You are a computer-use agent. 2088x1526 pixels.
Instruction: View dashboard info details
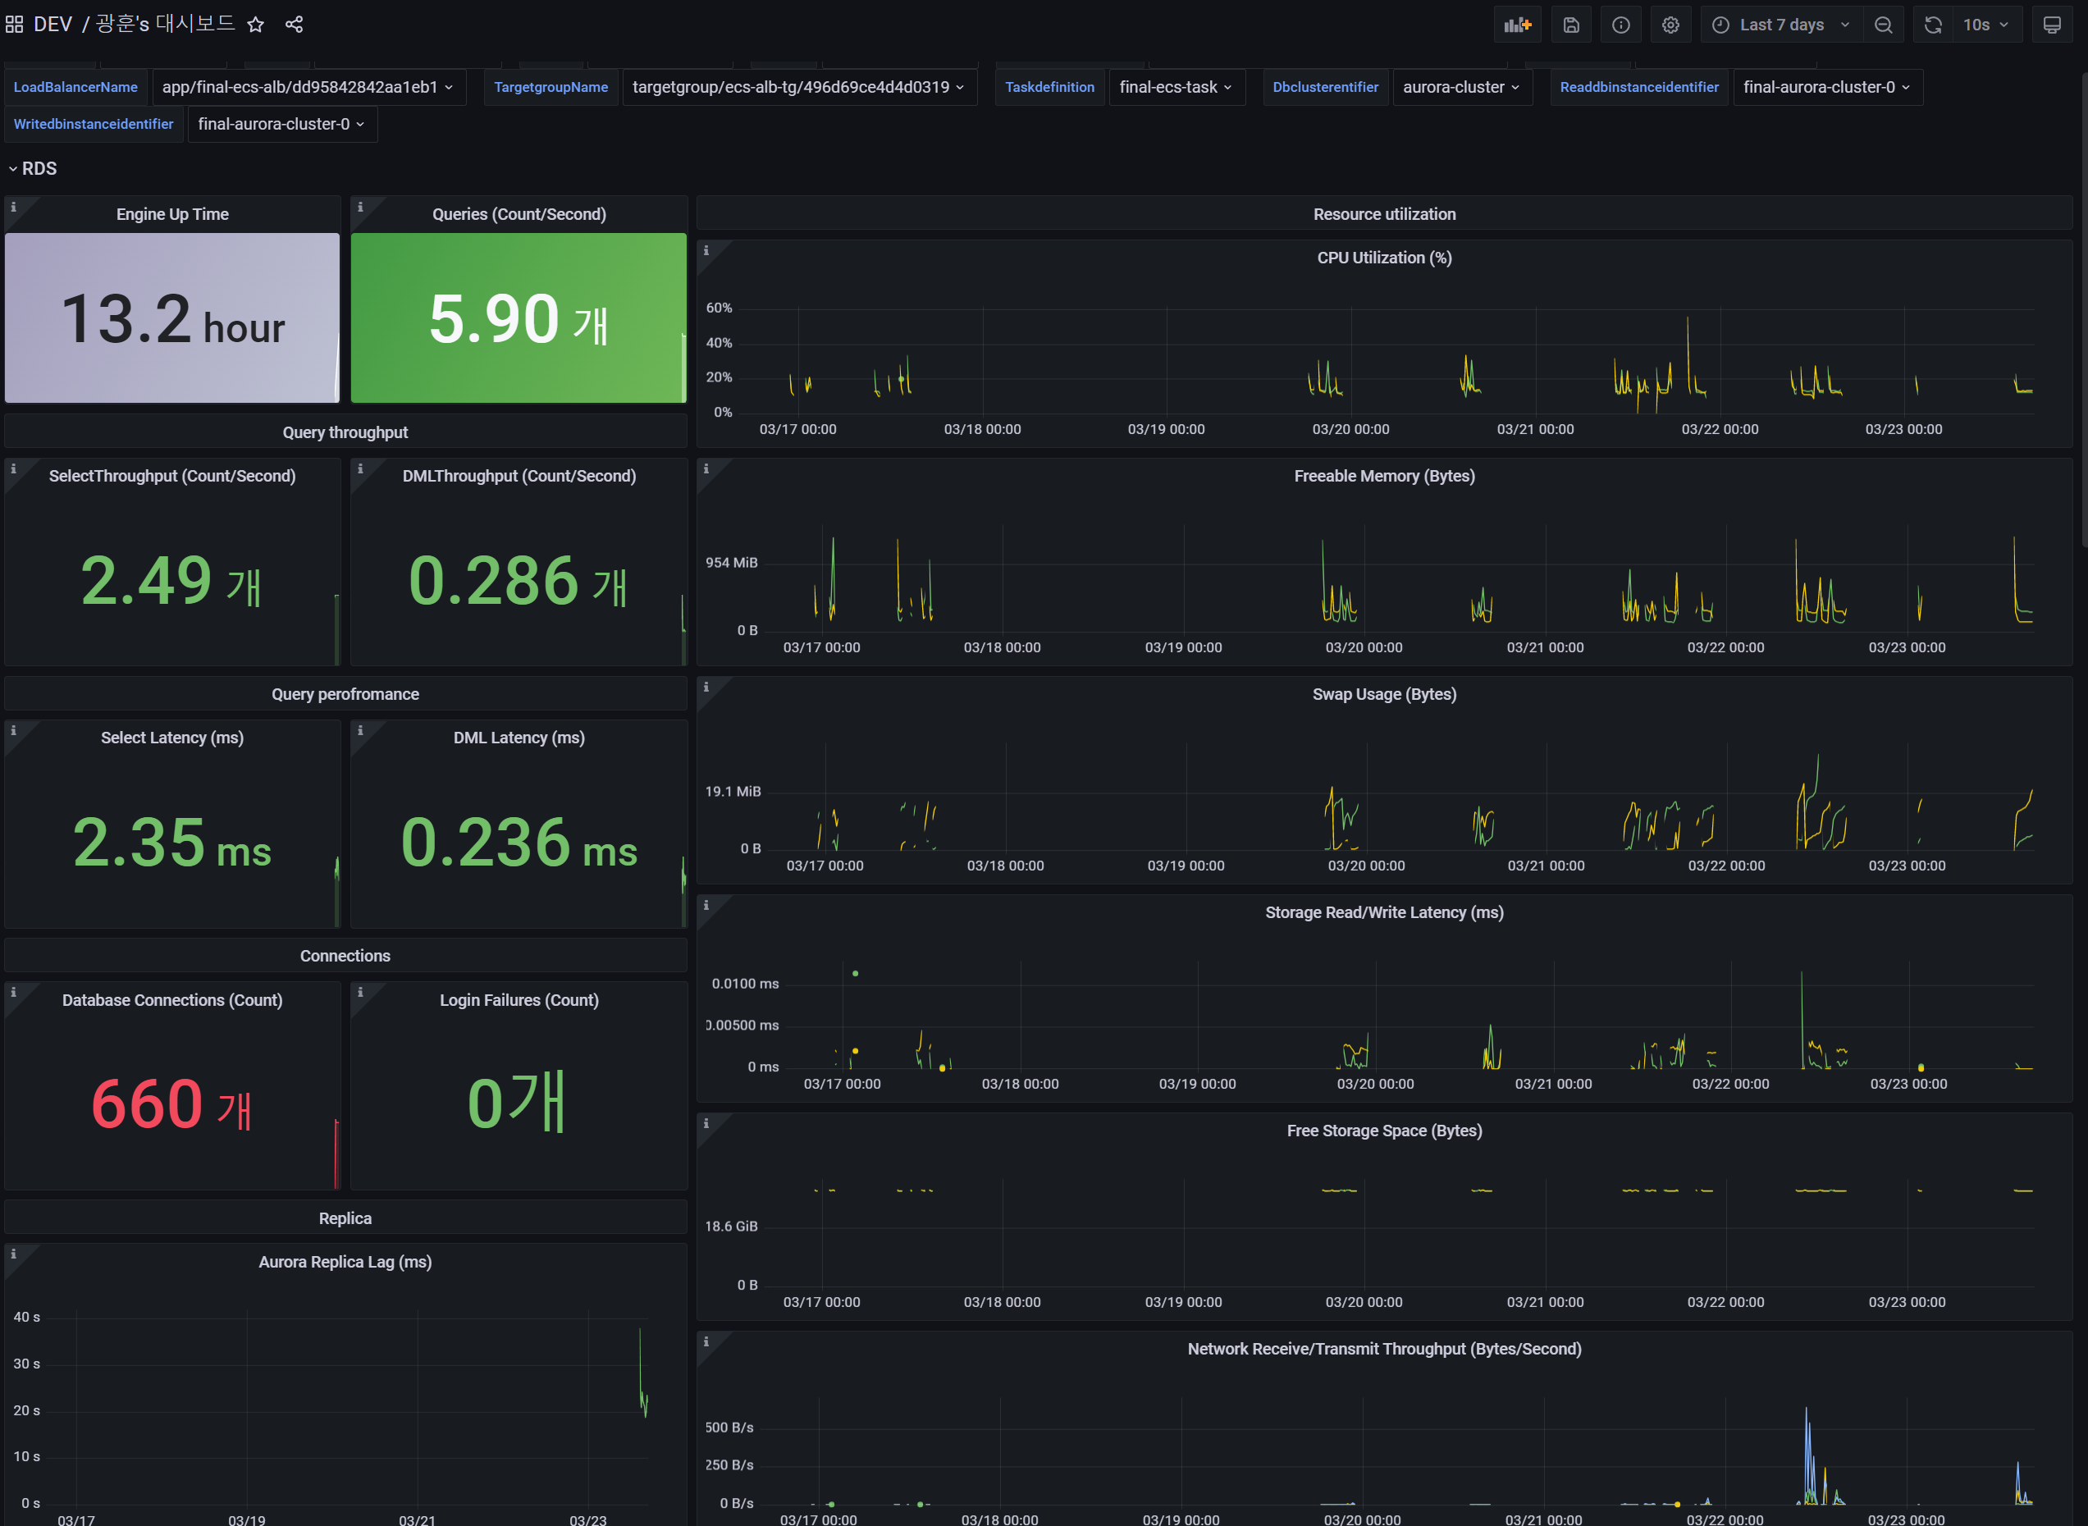click(x=1620, y=24)
